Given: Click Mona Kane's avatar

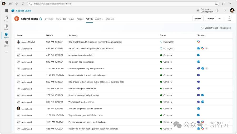Looking at the screenshot, I should (18, 108).
